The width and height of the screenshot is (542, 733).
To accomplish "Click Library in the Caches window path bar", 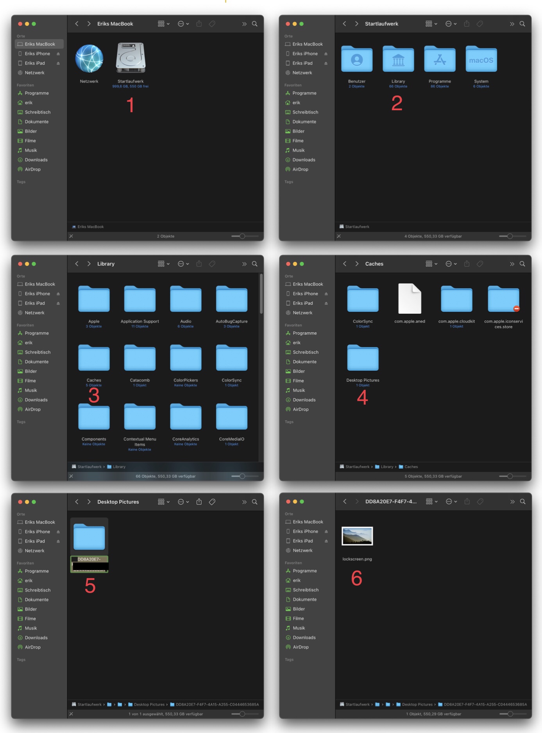I will tap(384, 467).
